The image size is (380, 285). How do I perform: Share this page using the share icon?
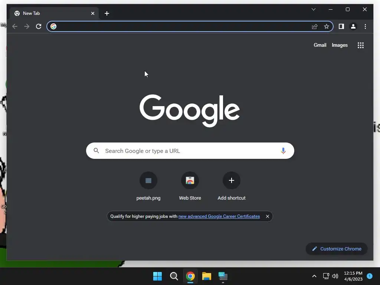(x=315, y=26)
